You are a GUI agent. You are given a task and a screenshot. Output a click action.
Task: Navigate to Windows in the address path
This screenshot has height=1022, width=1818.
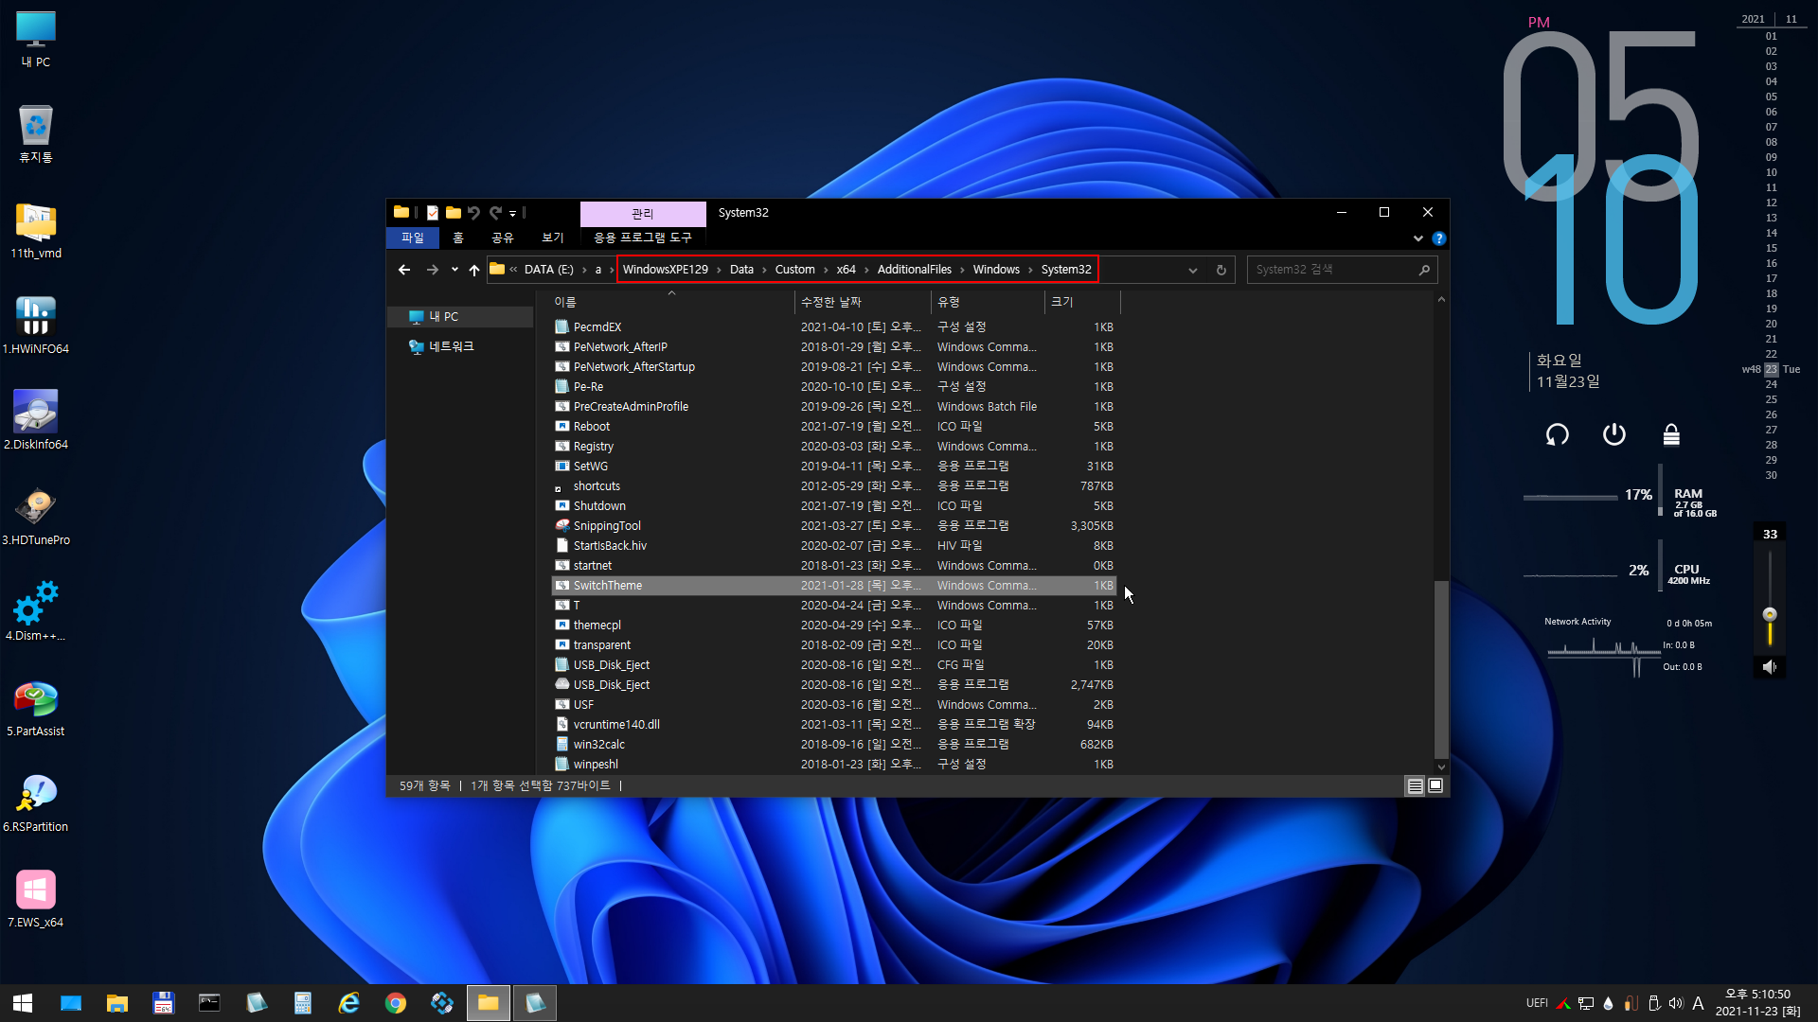(x=996, y=270)
